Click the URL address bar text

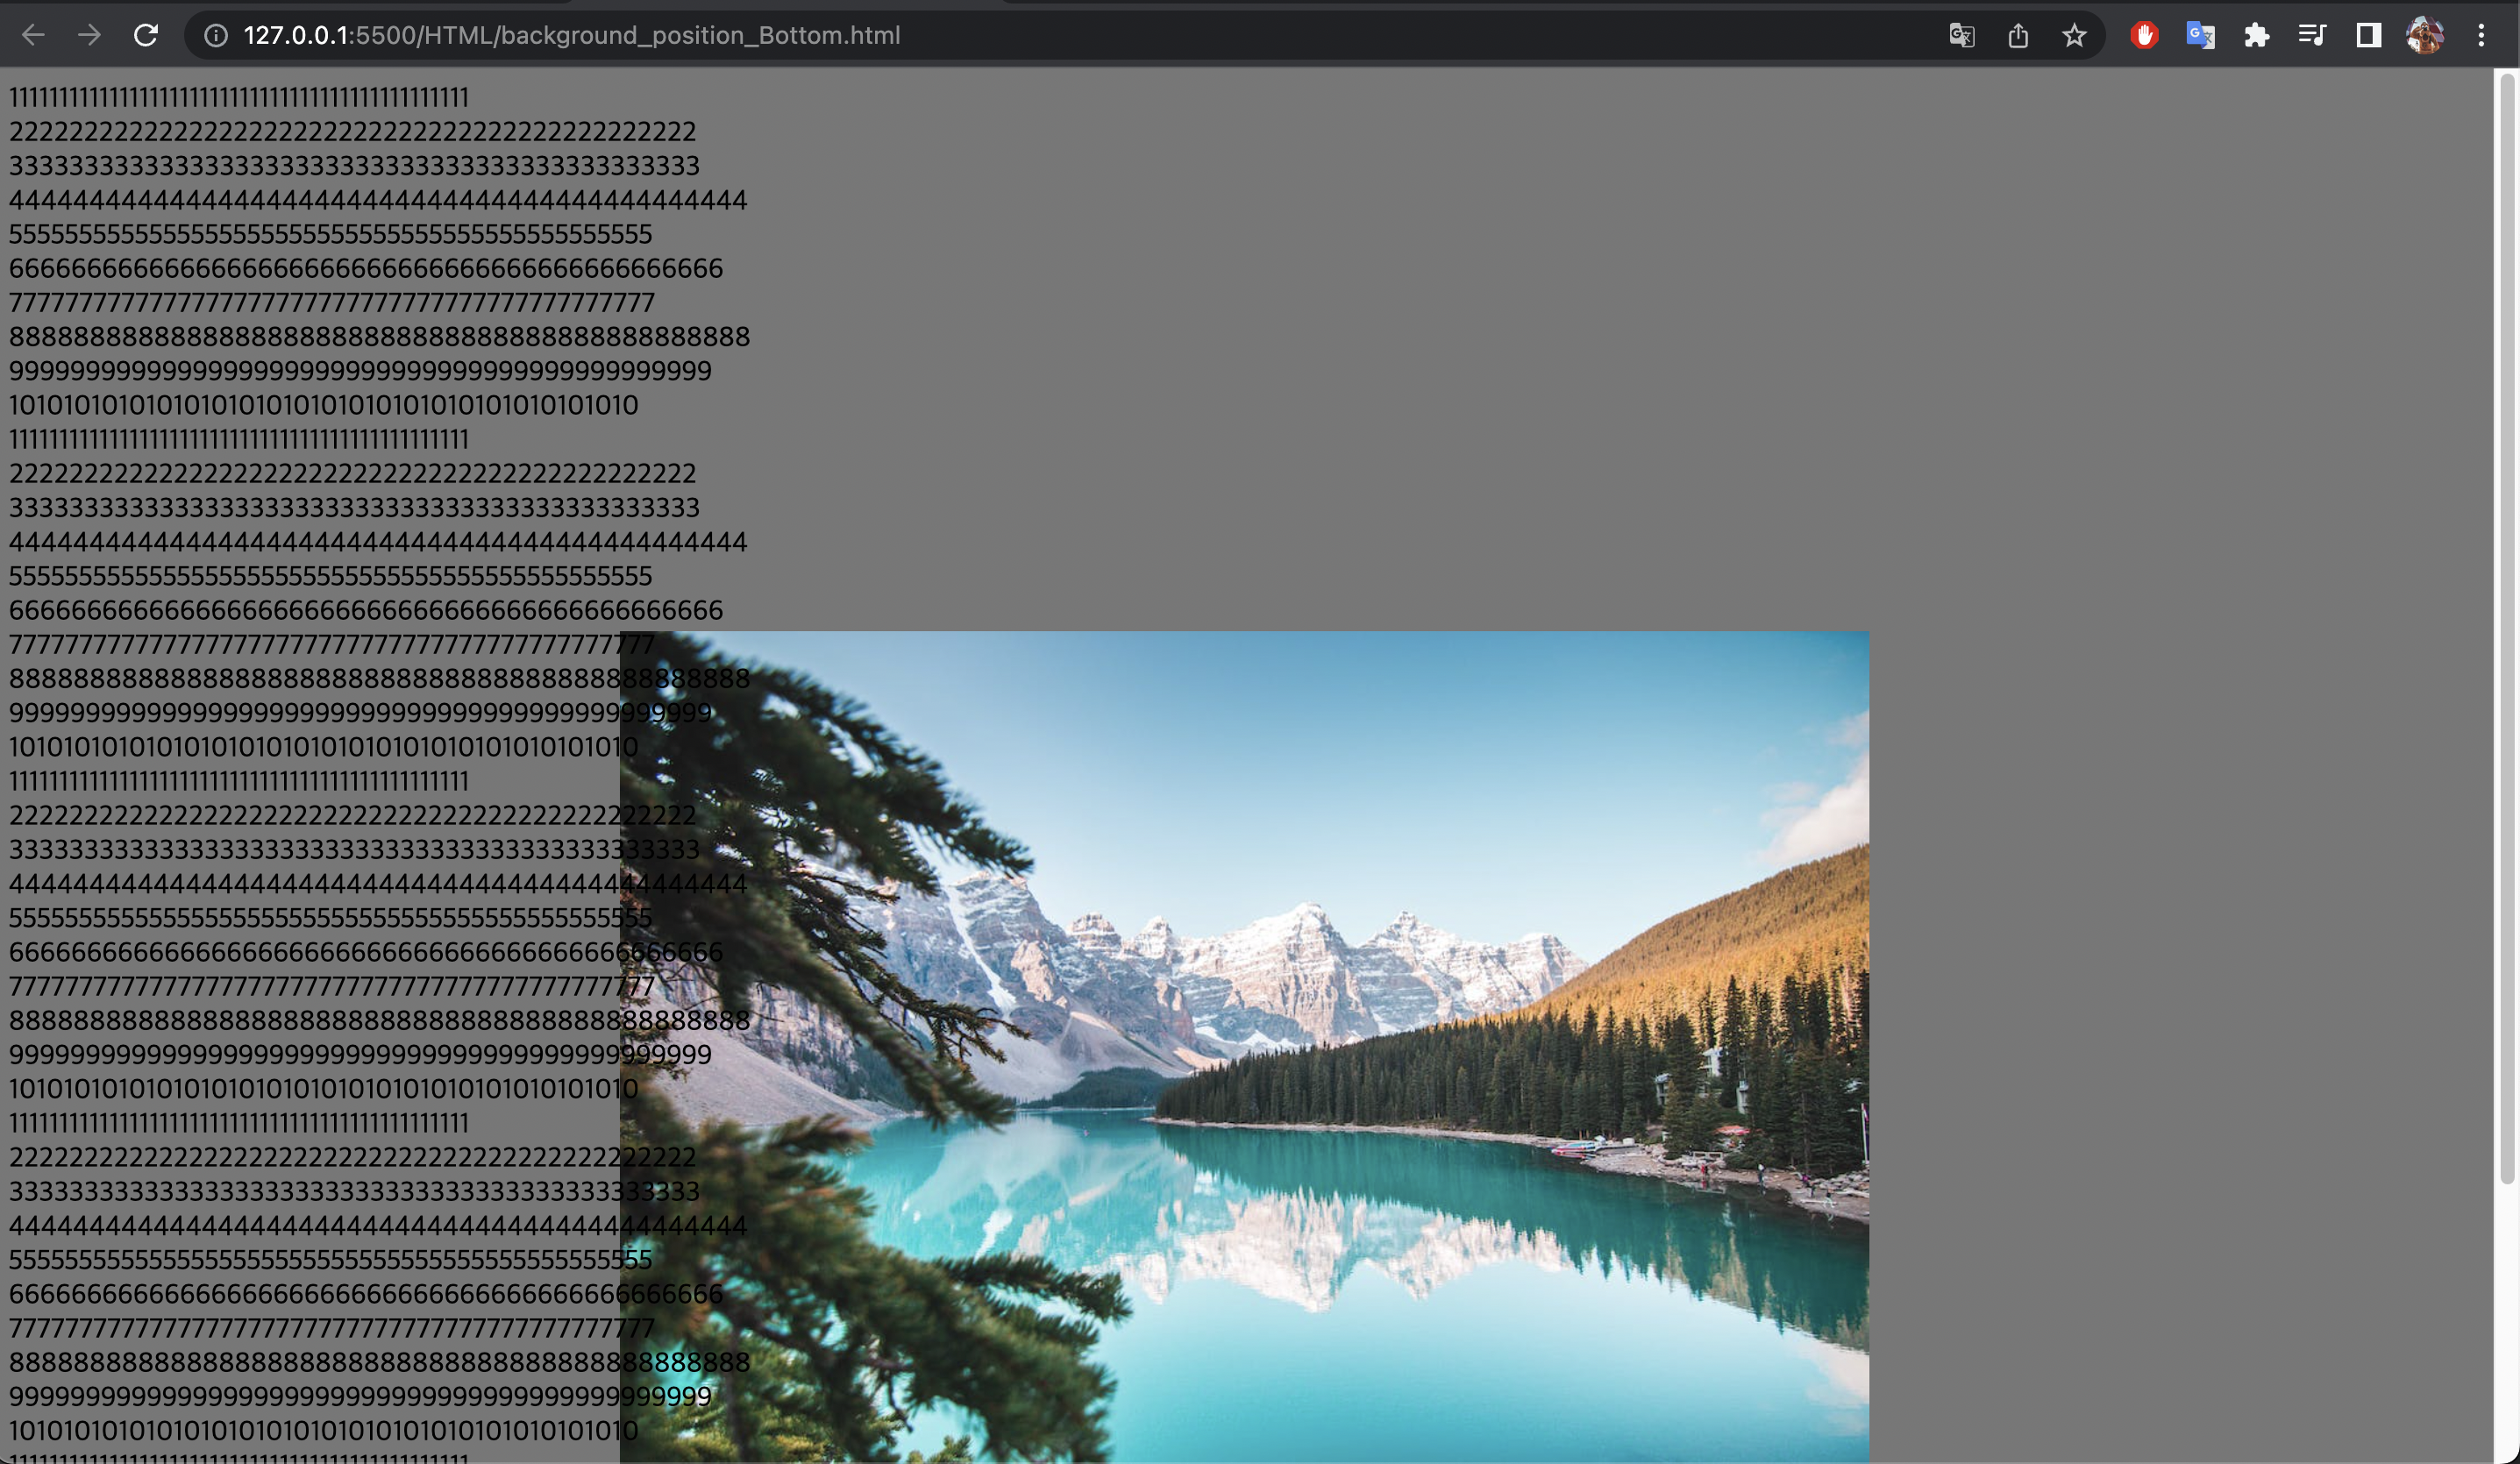coord(571,36)
